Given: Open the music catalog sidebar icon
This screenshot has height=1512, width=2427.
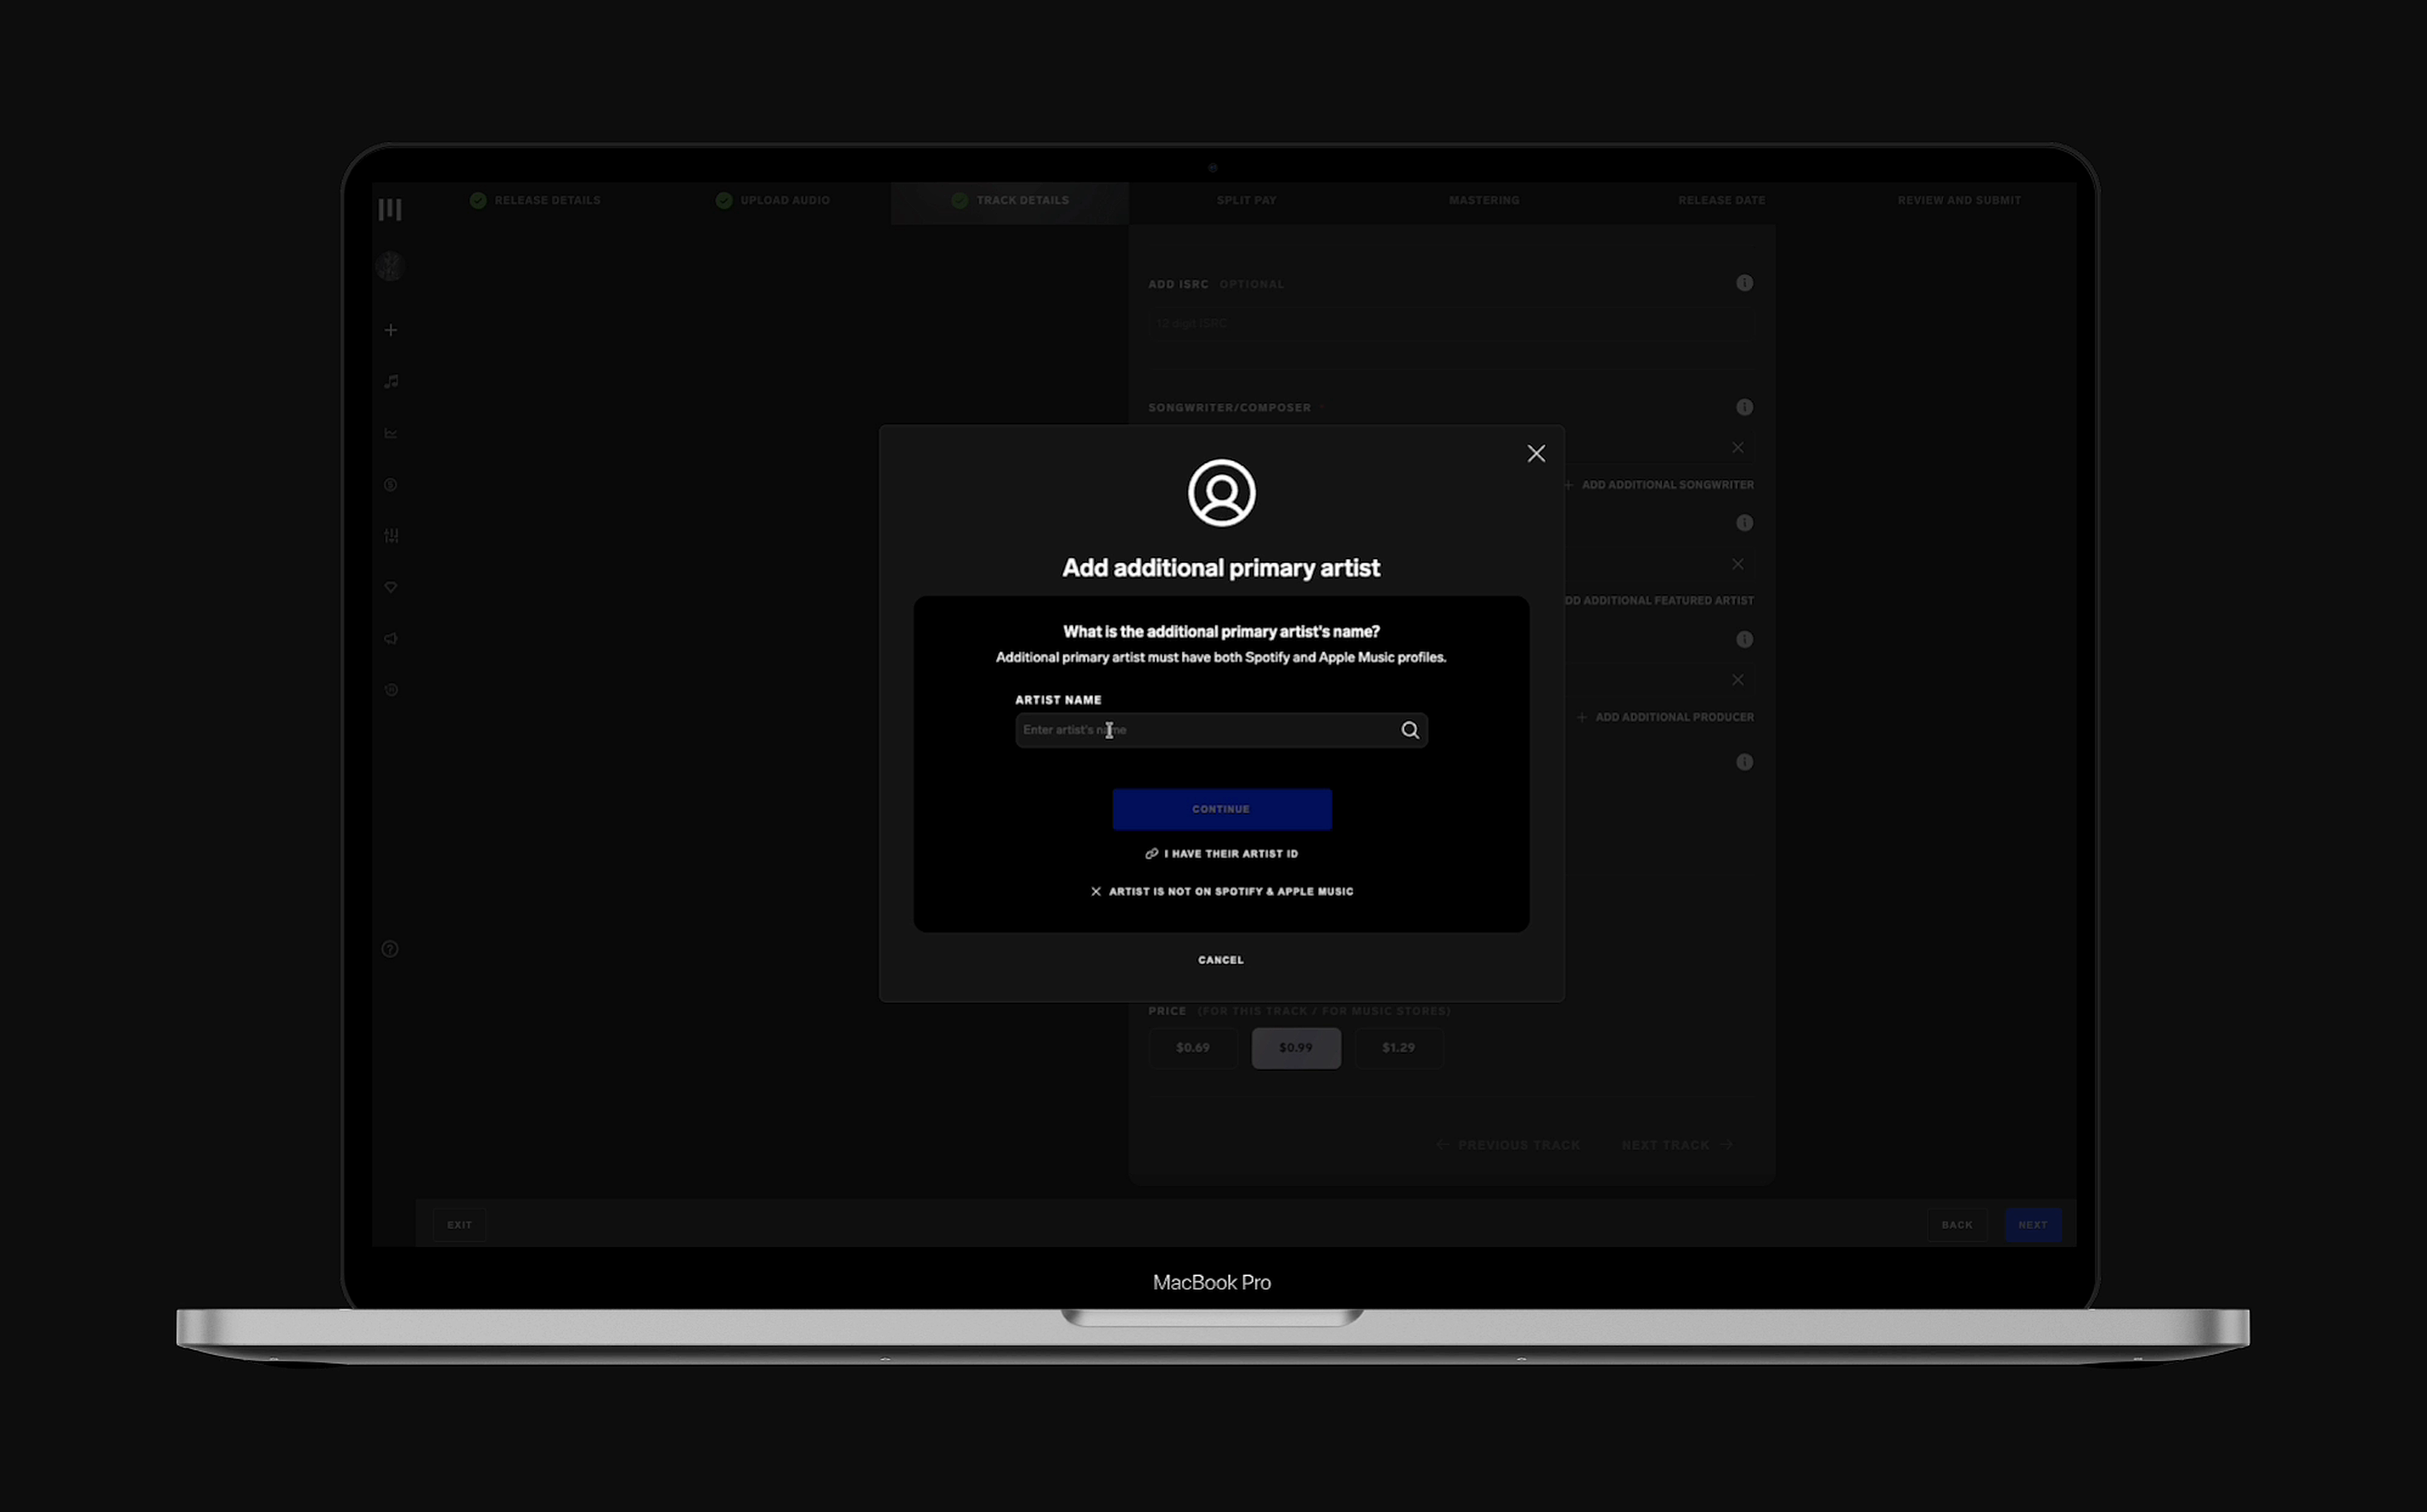Looking at the screenshot, I should pyautogui.click(x=390, y=382).
